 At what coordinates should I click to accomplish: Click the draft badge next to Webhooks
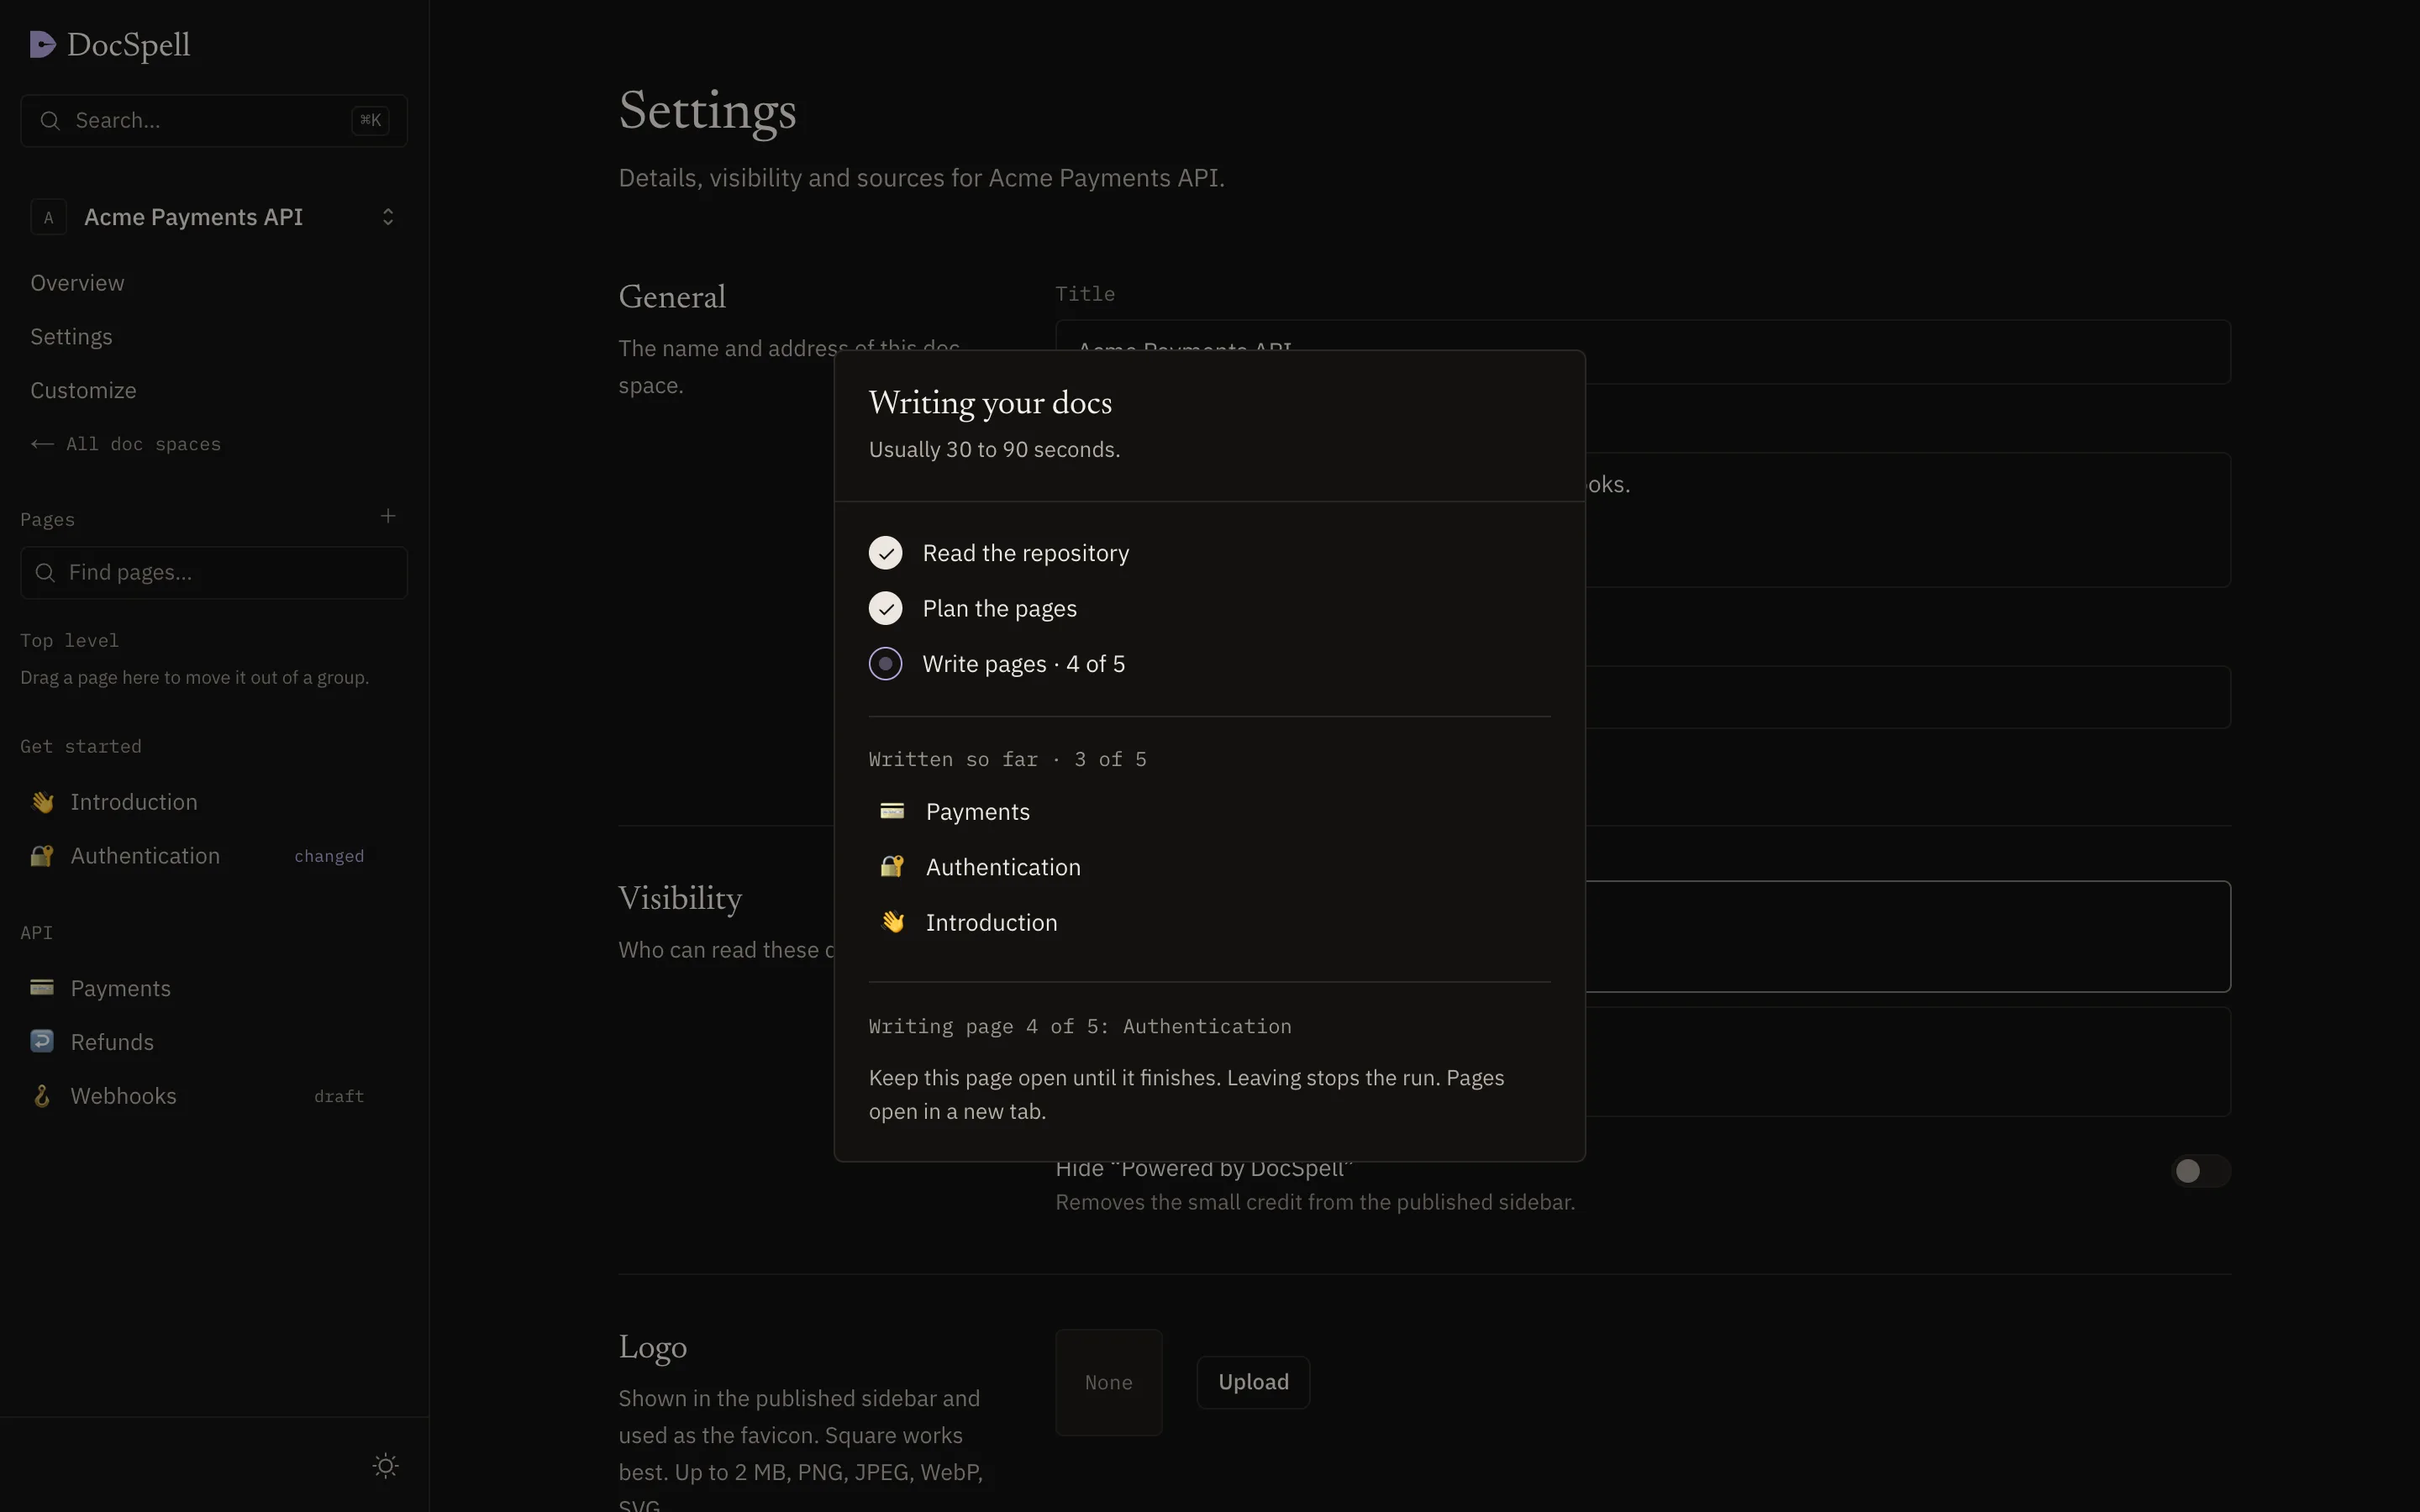click(339, 1097)
